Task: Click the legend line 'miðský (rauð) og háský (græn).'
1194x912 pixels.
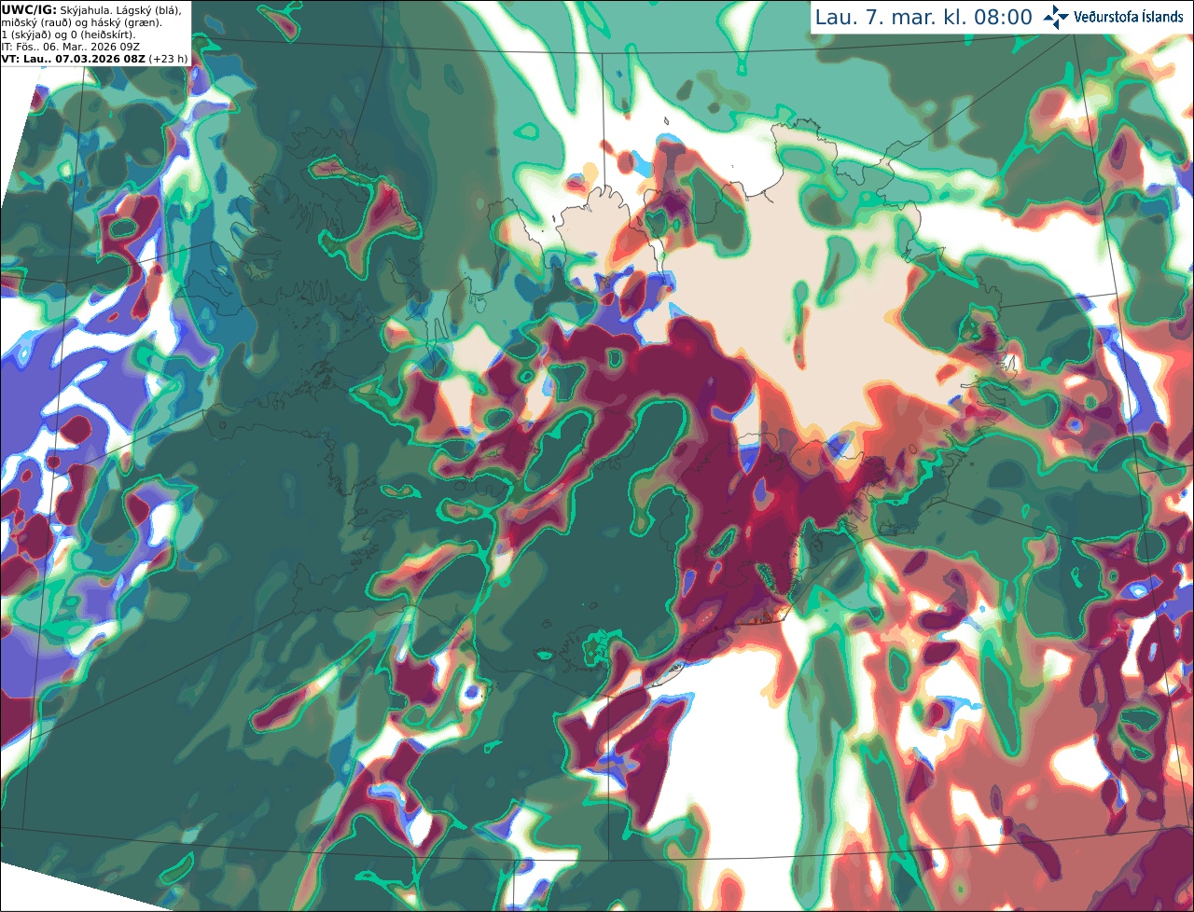Action: point(81,22)
